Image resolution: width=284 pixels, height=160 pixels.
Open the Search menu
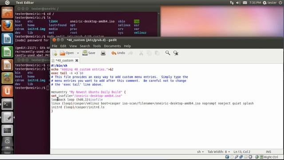(x=85, y=46)
